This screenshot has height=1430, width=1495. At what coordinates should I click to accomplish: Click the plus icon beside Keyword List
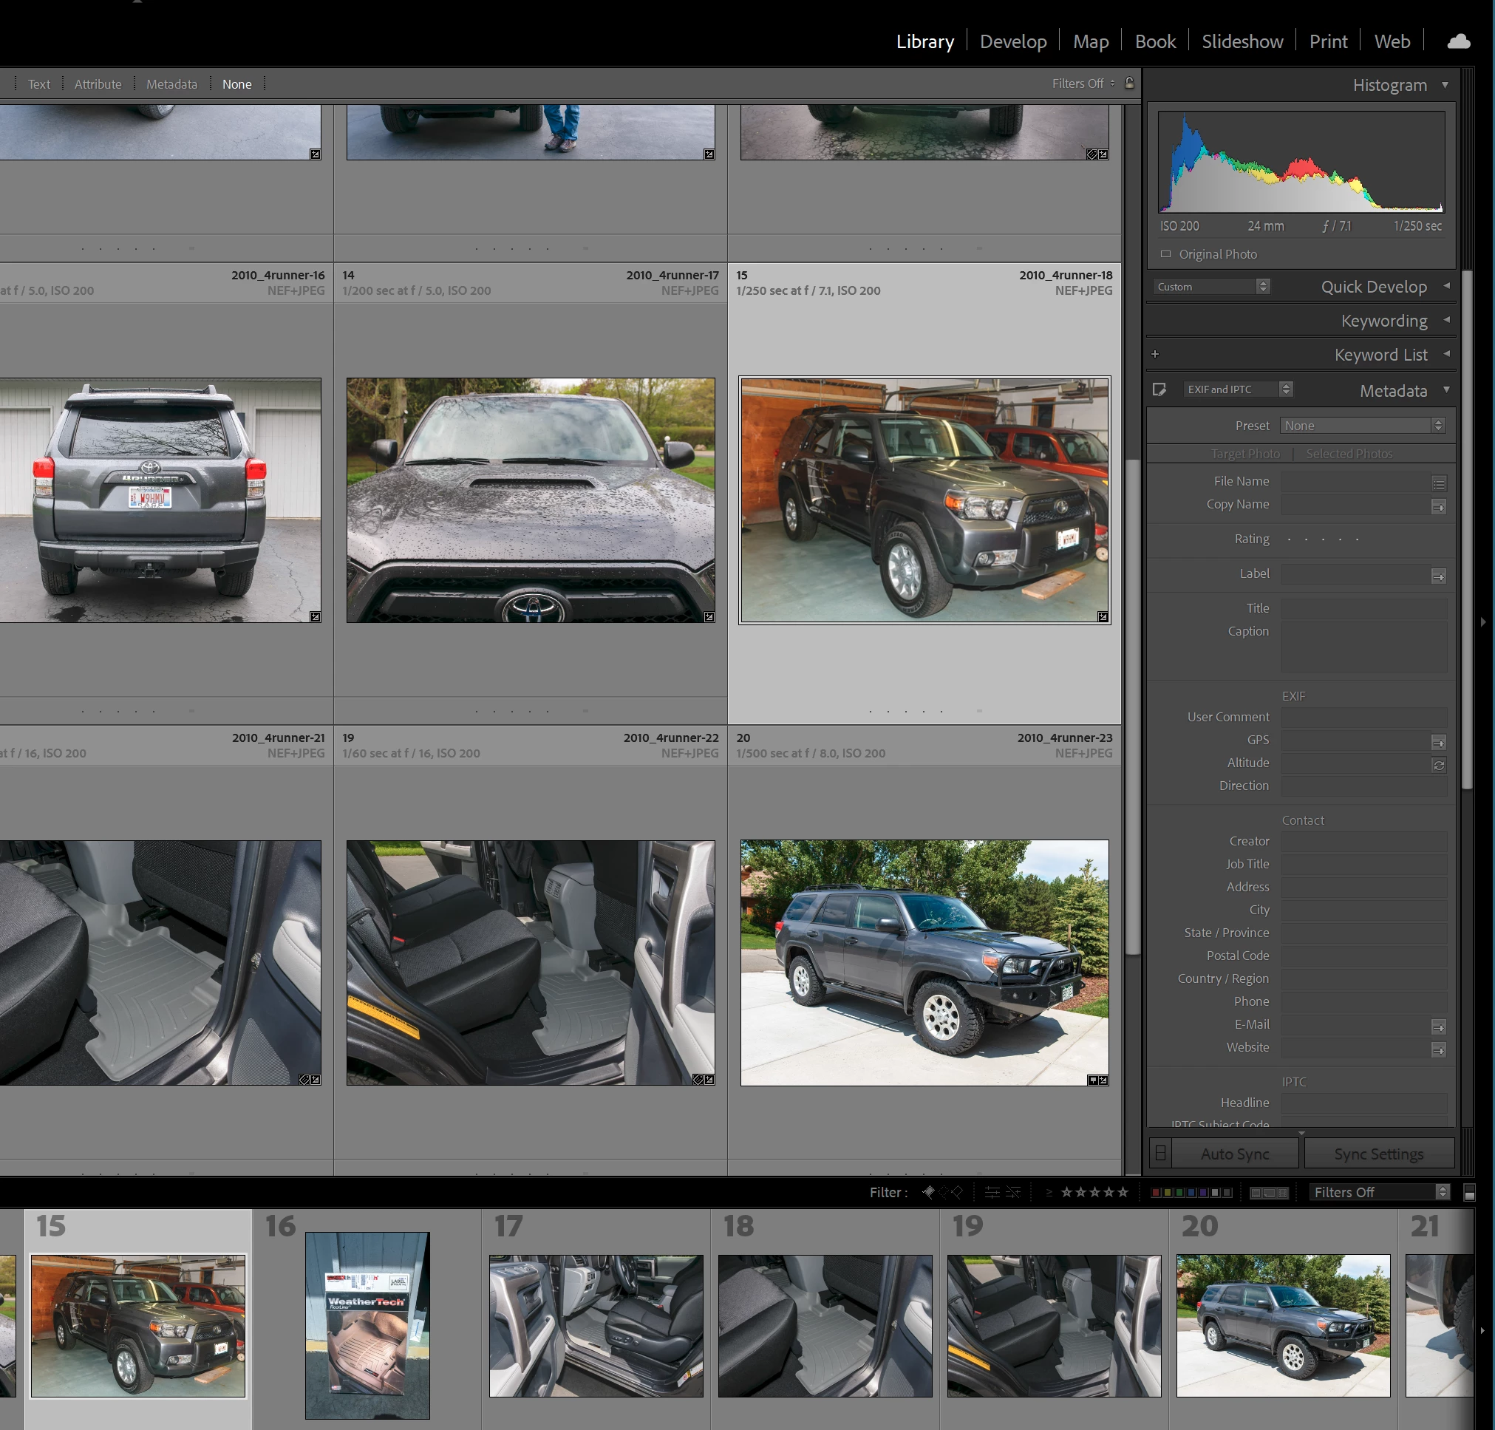[1155, 355]
